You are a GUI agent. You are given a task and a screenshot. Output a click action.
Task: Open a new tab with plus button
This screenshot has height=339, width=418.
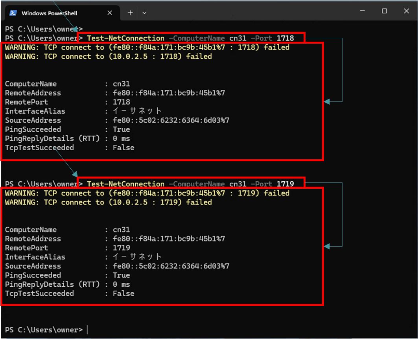[130, 13]
